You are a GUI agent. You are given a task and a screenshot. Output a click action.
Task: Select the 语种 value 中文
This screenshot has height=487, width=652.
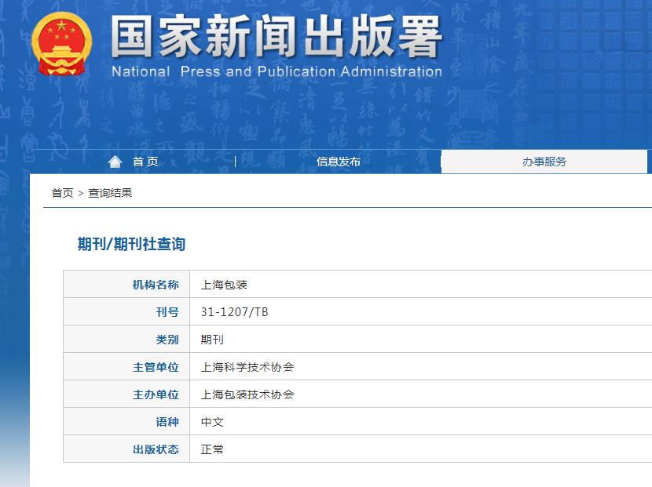point(213,421)
